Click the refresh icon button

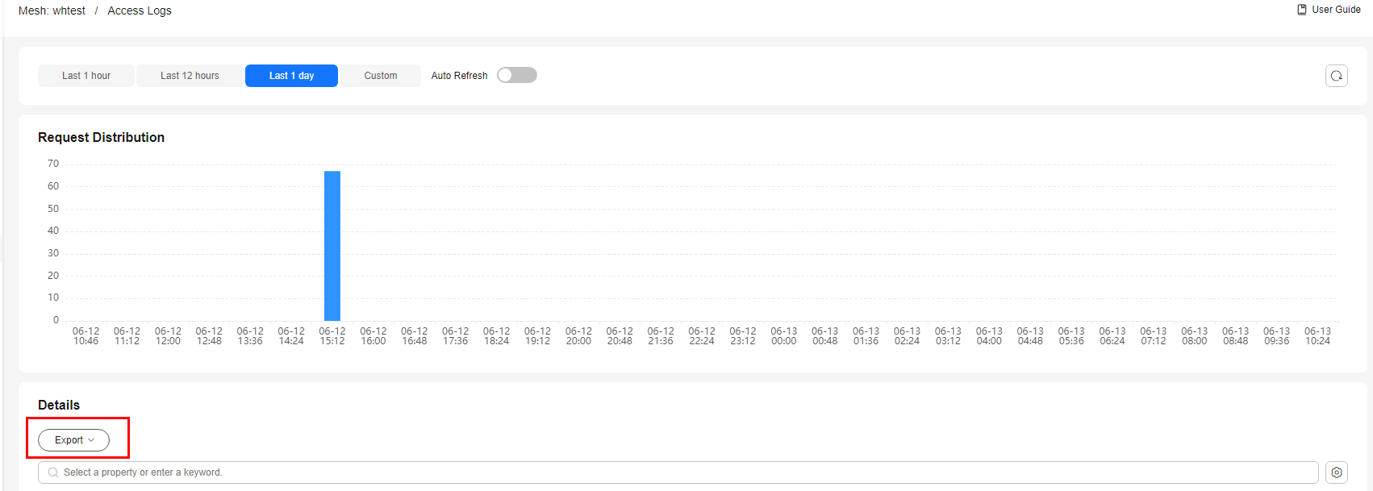(1336, 76)
